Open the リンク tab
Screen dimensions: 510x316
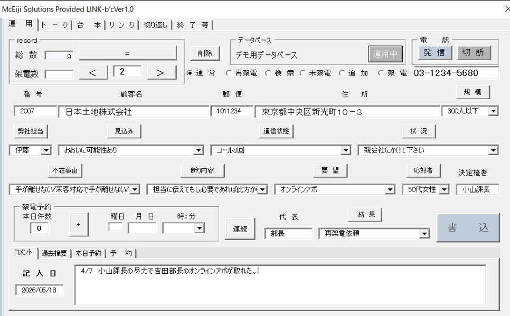(122, 25)
